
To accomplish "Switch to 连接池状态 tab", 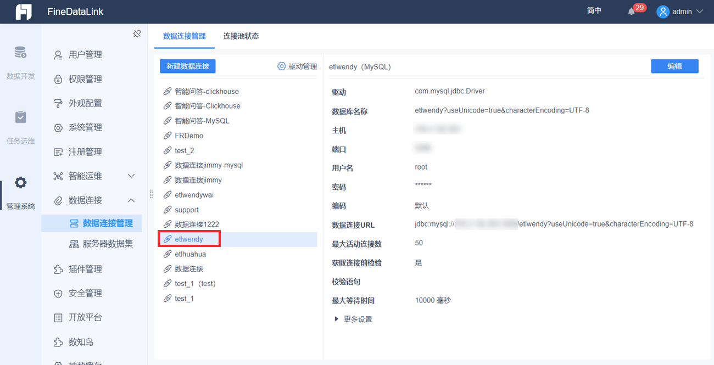I will [241, 36].
